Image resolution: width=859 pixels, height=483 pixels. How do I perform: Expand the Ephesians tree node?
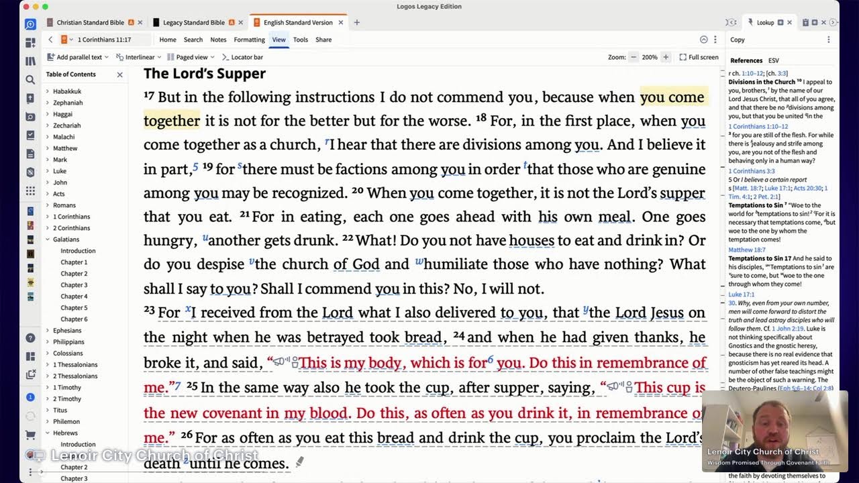click(48, 331)
